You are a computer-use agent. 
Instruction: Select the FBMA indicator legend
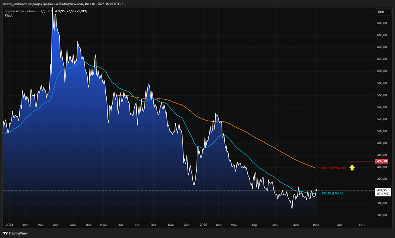pyautogui.click(x=8, y=16)
